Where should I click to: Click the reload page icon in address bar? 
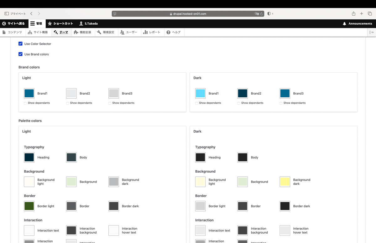click(261, 14)
